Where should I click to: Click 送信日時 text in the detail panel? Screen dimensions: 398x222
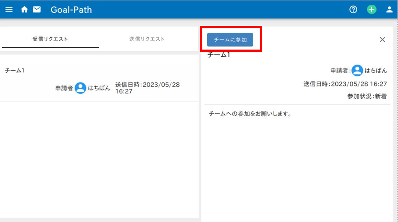[345, 84]
